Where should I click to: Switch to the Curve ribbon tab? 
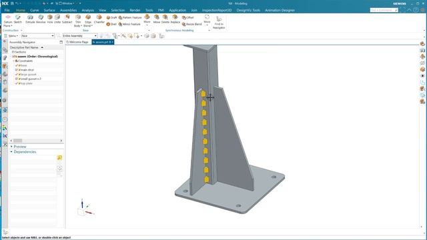coord(34,10)
